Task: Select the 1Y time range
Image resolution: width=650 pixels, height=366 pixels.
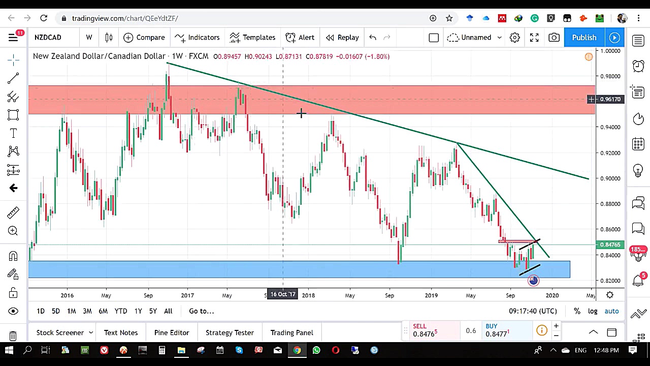Action: pos(138,311)
